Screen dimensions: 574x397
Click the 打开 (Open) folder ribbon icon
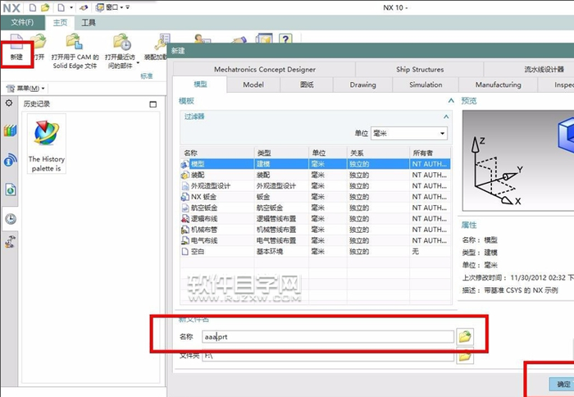(x=38, y=42)
